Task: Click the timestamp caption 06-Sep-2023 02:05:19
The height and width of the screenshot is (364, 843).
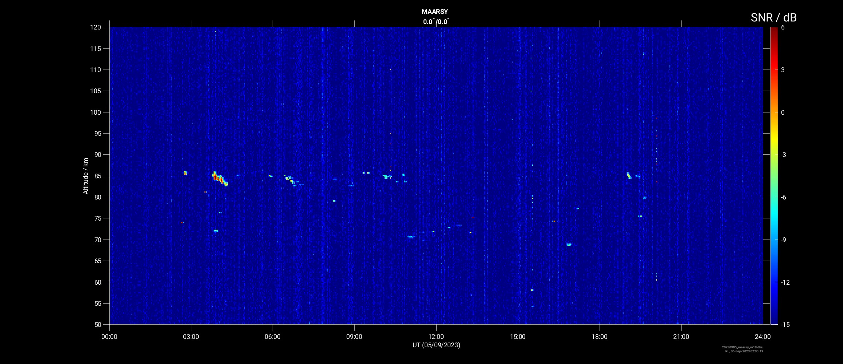Action: tap(747, 351)
